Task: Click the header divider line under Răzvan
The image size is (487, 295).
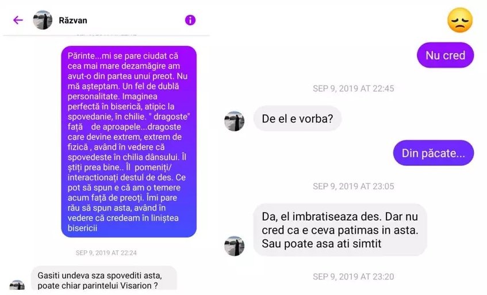Action: [106, 36]
